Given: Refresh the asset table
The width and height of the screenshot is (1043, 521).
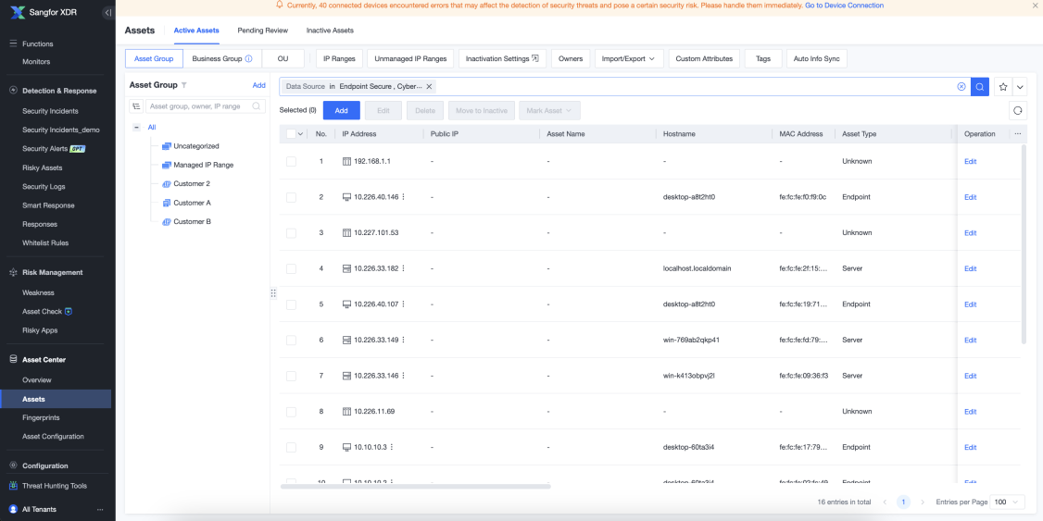Looking at the screenshot, I should point(1018,110).
